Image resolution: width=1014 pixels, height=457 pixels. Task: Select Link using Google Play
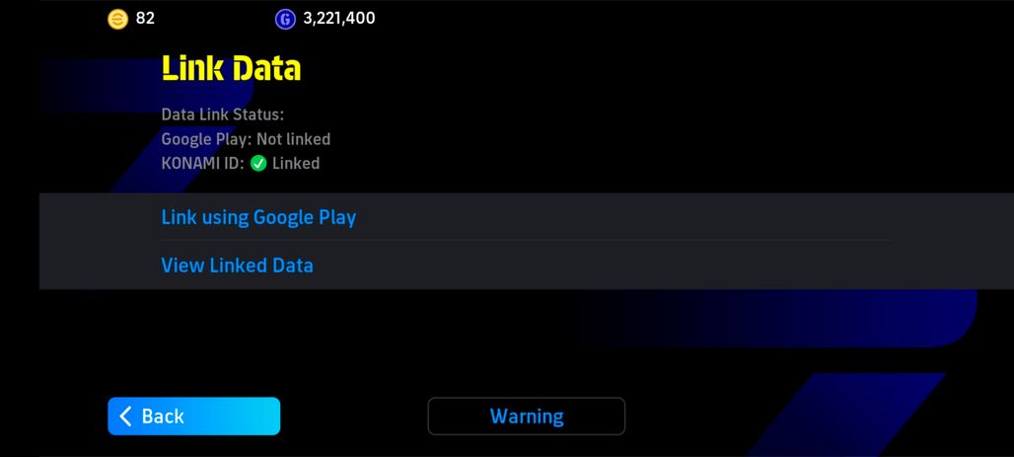coord(258,217)
